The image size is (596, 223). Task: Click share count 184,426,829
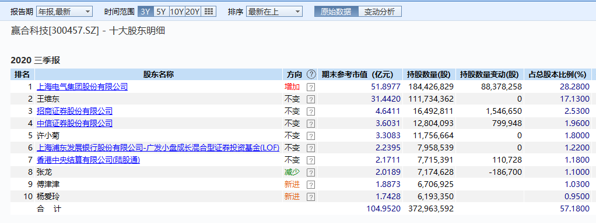point(431,87)
